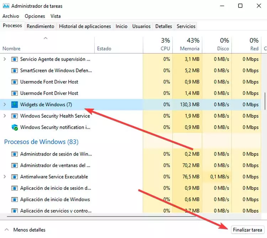Expand Antimalware Service Executable row

point(5,177)
